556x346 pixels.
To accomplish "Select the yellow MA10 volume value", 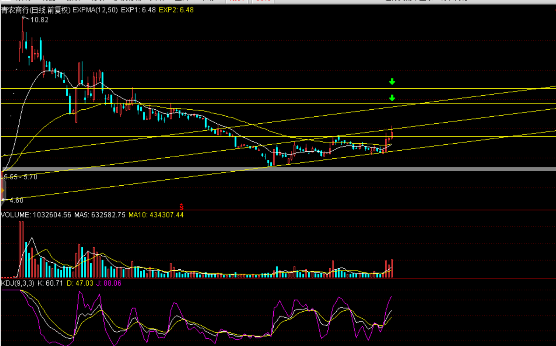I will tap(156, 215).
